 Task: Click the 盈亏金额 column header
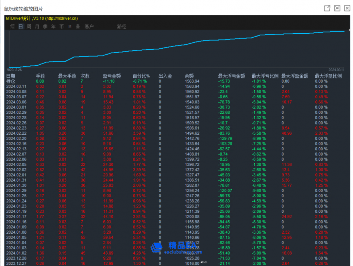[x=112, y=76]
